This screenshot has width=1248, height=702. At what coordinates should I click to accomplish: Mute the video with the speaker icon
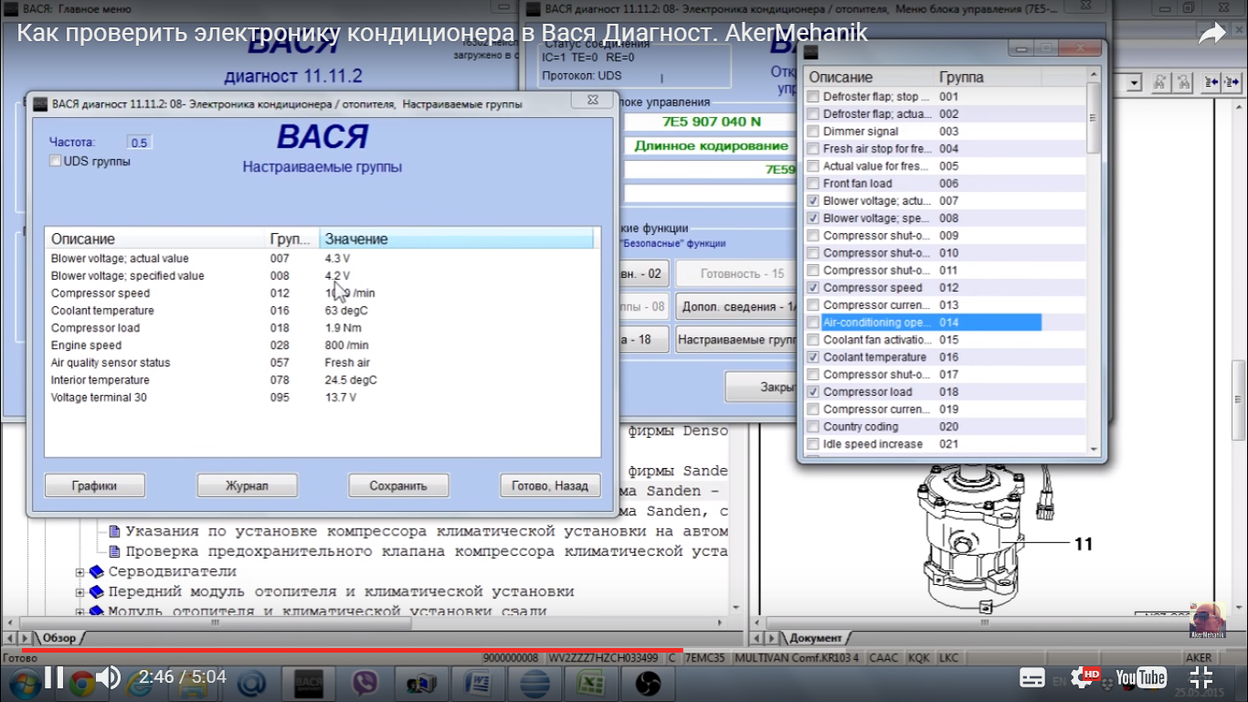108,677
